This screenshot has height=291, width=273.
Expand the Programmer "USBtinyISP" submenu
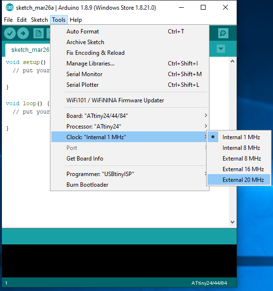pos(129,174)
